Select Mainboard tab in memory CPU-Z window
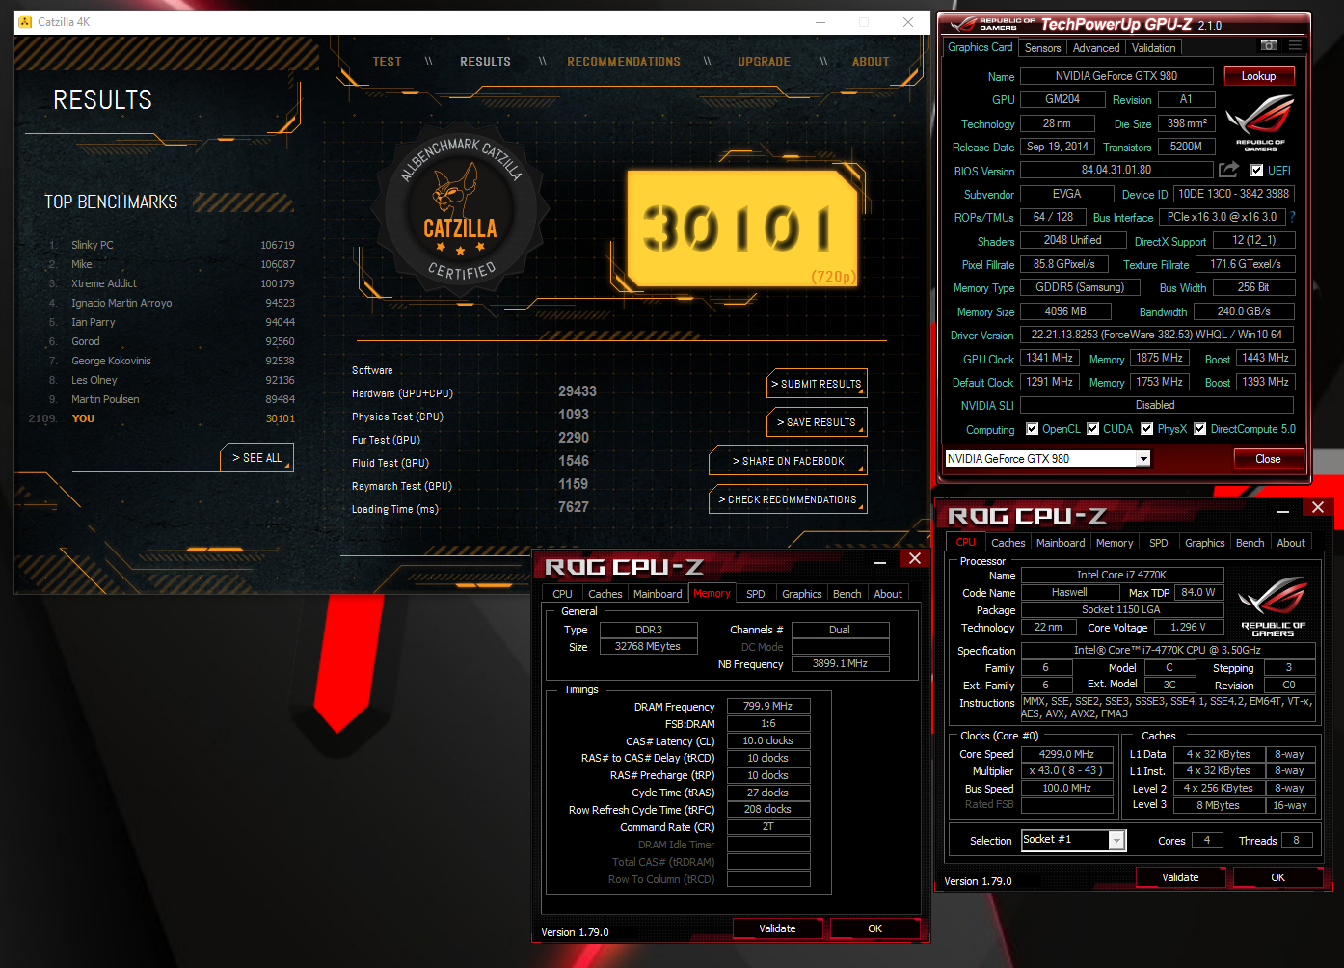Image resolution: width=1344 pixels, height=968 pixels. [x=658, y=594]
